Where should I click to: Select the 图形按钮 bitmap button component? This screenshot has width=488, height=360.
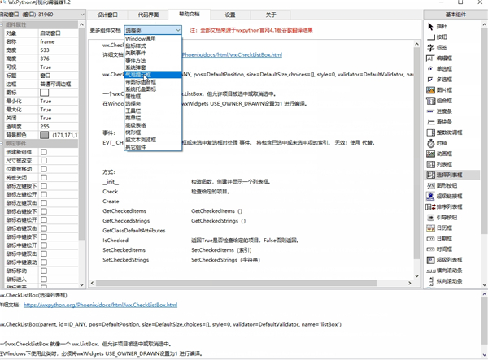coord(442,185)
